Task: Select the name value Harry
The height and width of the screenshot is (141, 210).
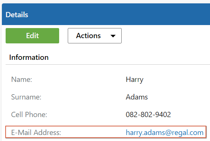Action: coord(135,80)
